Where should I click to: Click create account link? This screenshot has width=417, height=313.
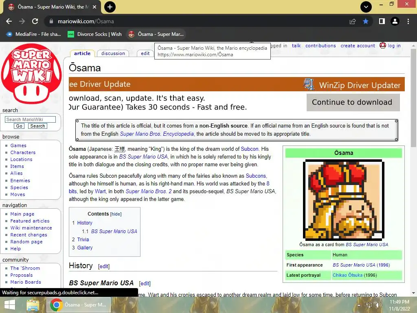[x=358, y=46]
